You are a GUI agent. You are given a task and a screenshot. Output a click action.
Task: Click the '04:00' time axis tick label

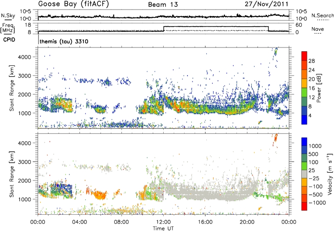(x=80, y=222)
